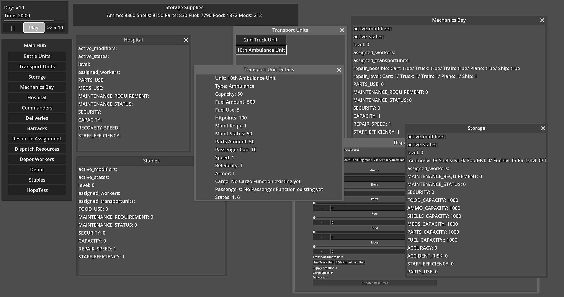This screenshot has height=297, width=564.
Task: Click the wide Dispatch Resources submit button
Action: [x=374, y=283]
